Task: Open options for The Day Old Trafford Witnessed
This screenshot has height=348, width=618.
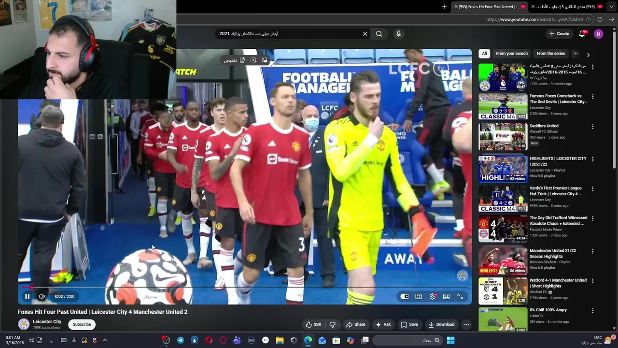Action: (593, 219)
